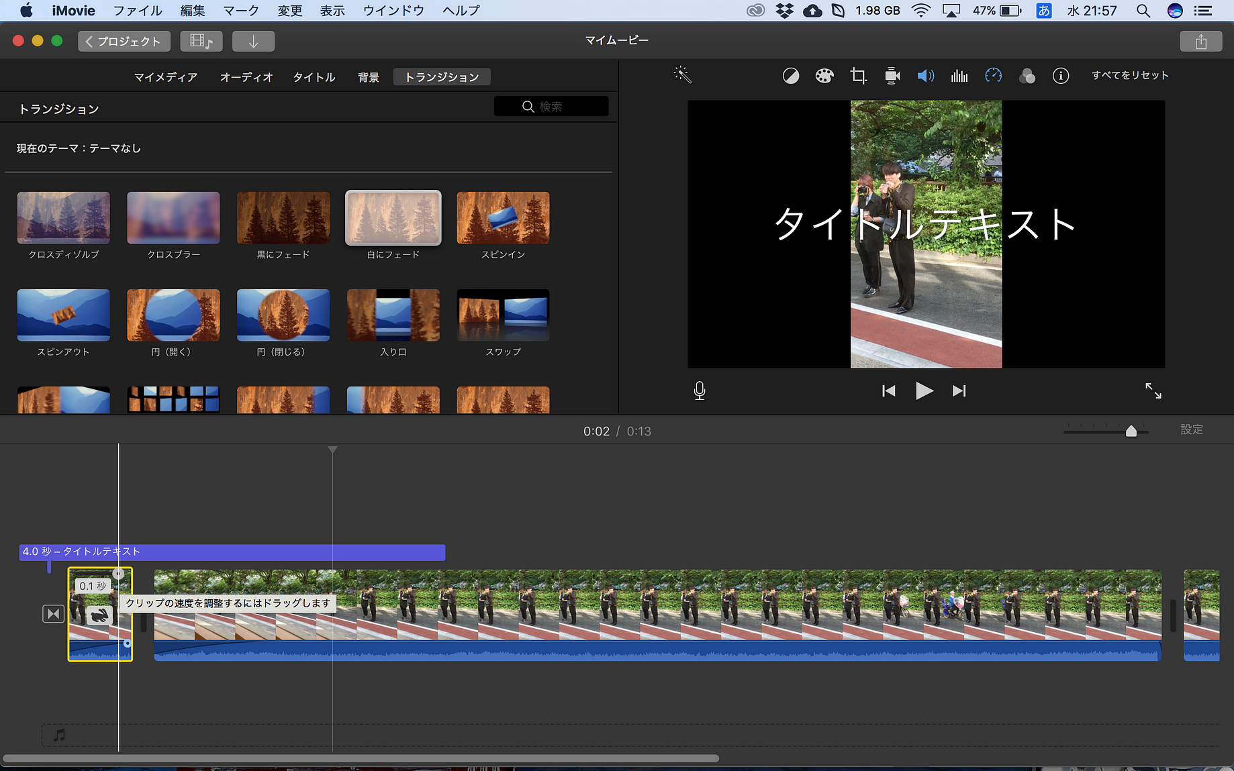
Task: Click the transition icon between timeline clips
Action: [x=53, y=613]
